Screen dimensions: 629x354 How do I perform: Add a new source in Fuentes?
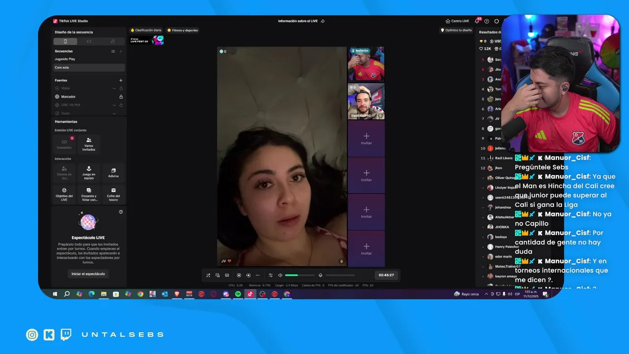pyautogui.click(x=121, y=80)
